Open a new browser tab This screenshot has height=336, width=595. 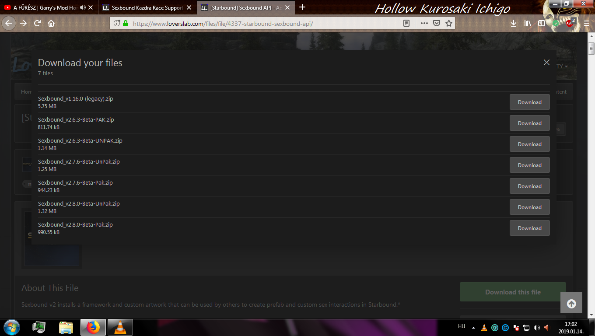(302, 7)
